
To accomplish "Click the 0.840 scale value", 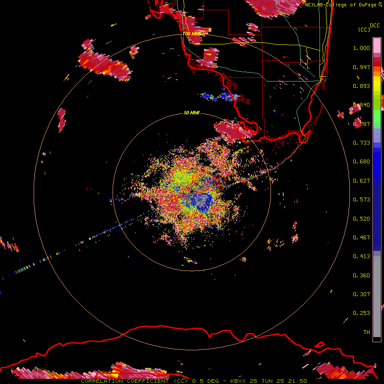I will pyautogui.click(x=361, y=105).
